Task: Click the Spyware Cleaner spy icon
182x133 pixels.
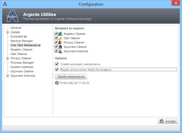Action: (60, 47)
